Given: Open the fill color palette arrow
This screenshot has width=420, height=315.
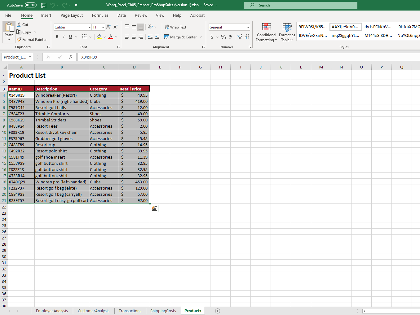Looking at the screenshot, I should coord(105,37).
